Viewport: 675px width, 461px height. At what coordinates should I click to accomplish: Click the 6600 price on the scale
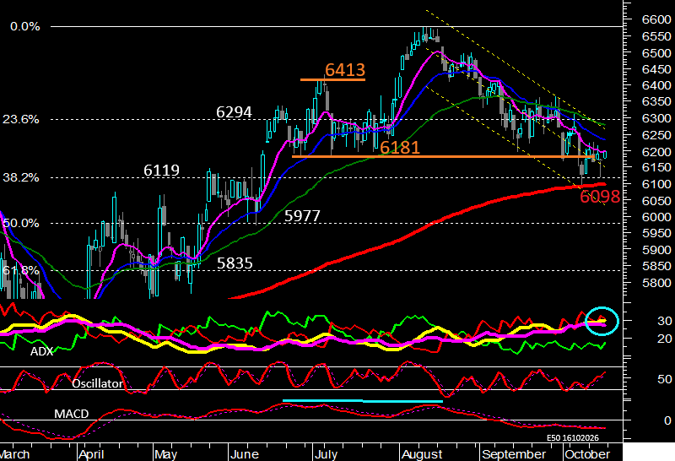pyautogui.click(x=656, y=19)
